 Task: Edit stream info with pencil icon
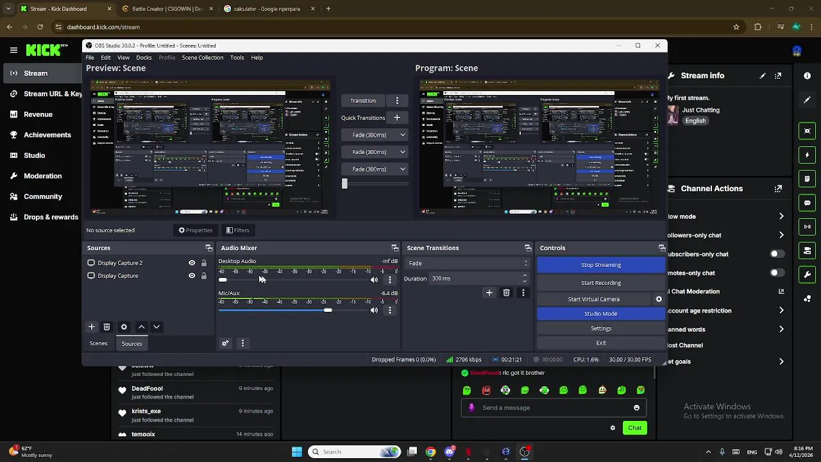(x=763, y=76)
